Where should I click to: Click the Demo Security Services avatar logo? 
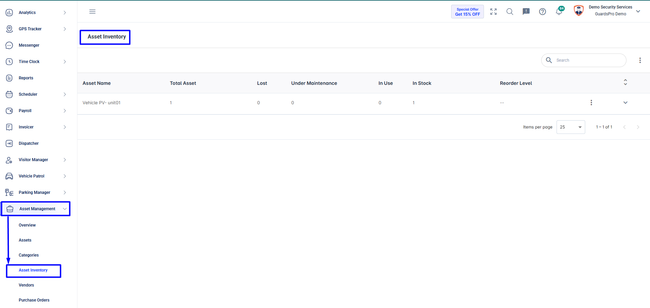579,11
